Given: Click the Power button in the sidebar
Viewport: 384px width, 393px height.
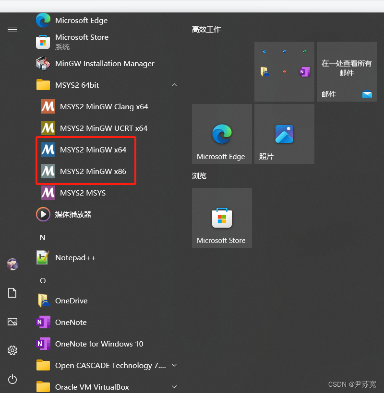Looking at the screenshot, I should pyautogui.click(x=12, y=379).
